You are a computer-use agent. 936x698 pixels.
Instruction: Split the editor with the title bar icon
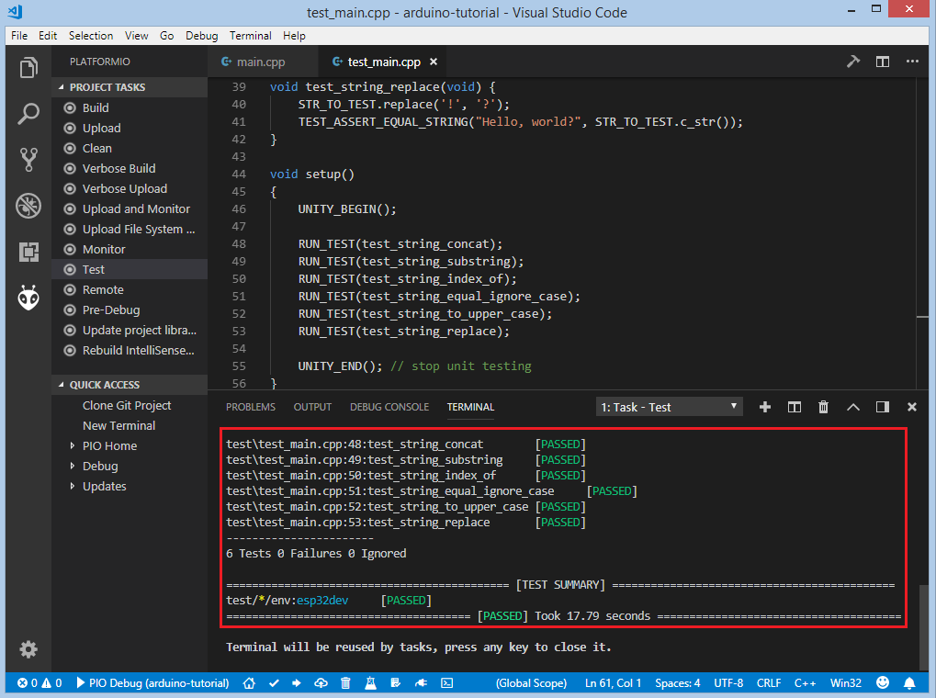pos(883,62)
